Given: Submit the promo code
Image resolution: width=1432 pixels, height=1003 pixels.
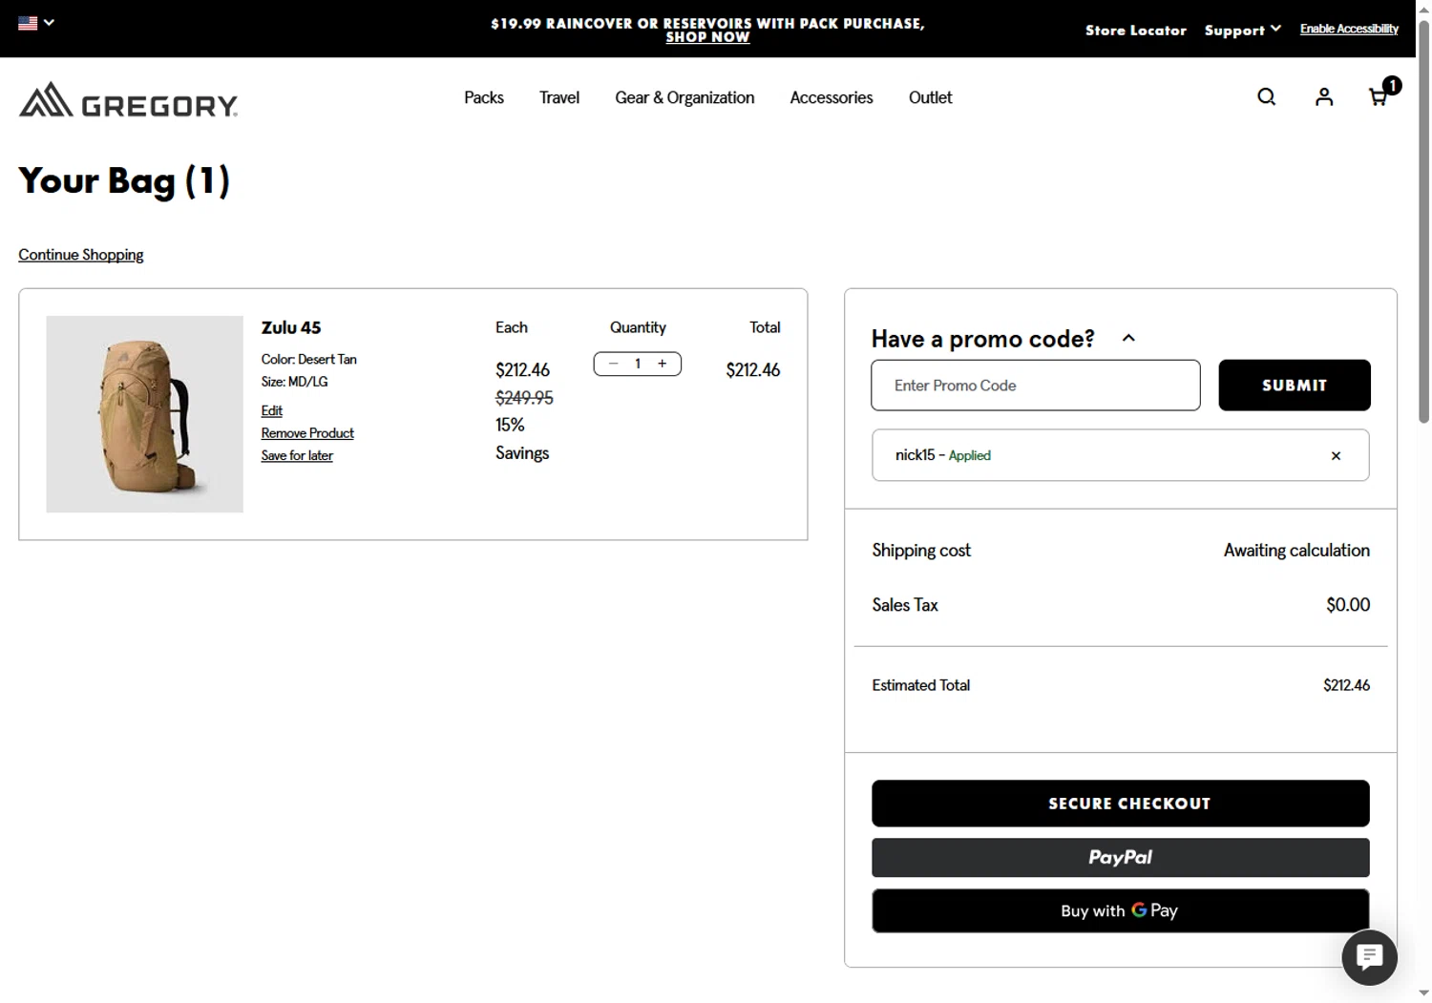Looking at the screenshot, I should (x=1295, y=386).
